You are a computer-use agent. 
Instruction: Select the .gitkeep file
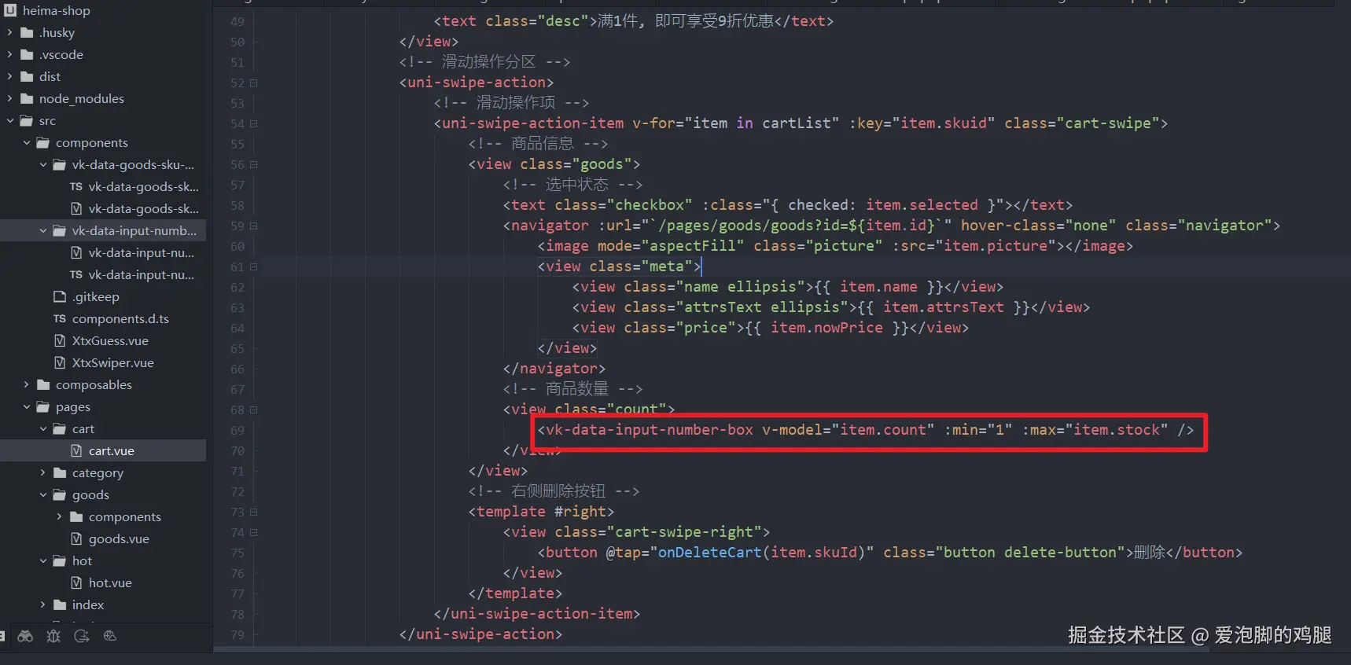[x=96, y=296]
